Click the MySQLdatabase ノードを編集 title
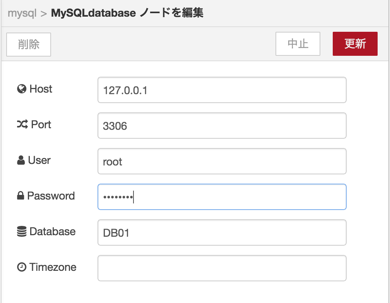The width and height of the screenshot is (390, 303). [127, 13]
